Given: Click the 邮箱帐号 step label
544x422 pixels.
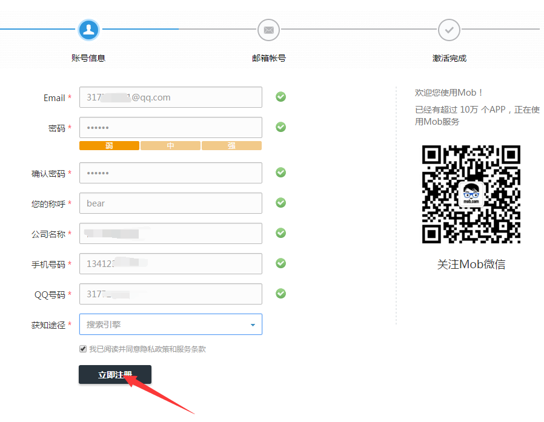Looking at the screenshot, I should (268, 58).
